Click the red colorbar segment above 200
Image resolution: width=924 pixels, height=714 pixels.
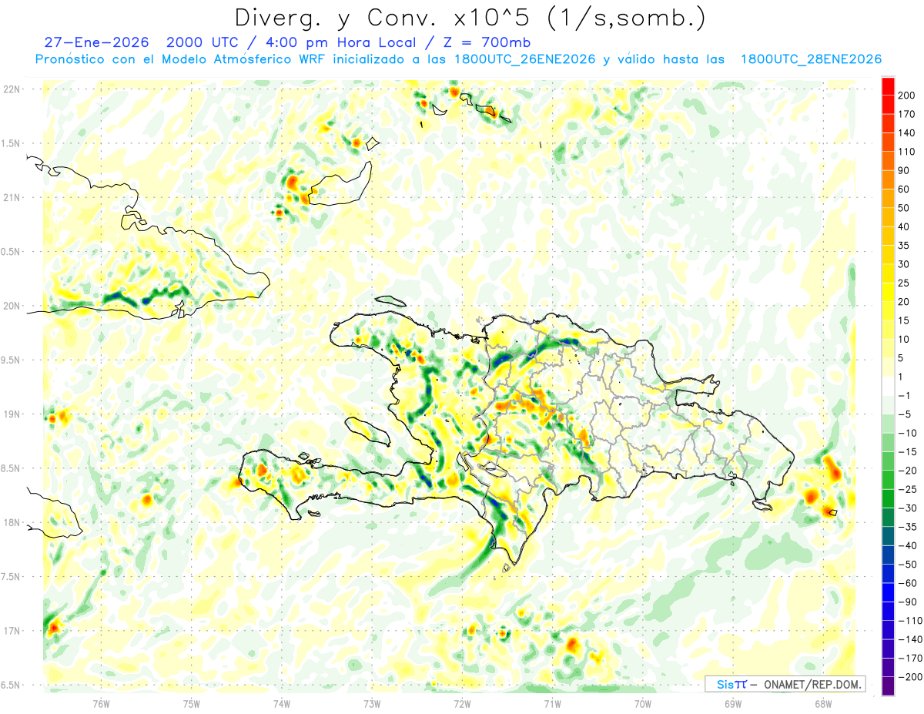[x=888, y=86]
